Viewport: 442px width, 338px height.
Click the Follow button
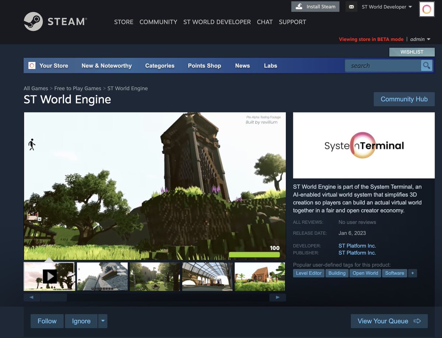coord(47,321)
